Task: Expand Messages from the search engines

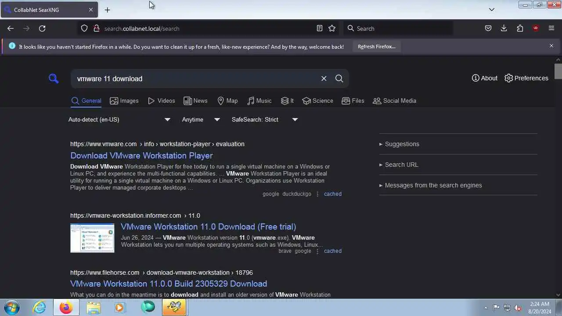Action: coord(458,185)
